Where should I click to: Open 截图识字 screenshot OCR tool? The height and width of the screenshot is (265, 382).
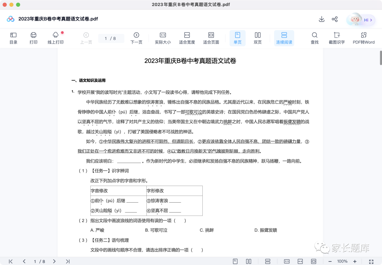(x=337, y=38)
